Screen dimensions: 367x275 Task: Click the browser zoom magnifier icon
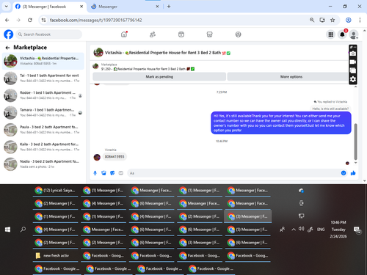pyautogui.click(x=312, y=20)
